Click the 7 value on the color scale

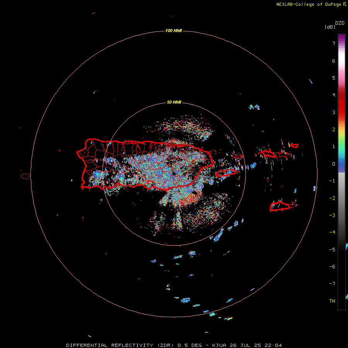(x=334, y=43)
